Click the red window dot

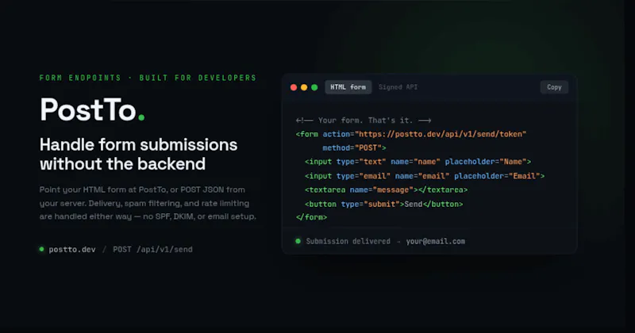tap(294, 87)
